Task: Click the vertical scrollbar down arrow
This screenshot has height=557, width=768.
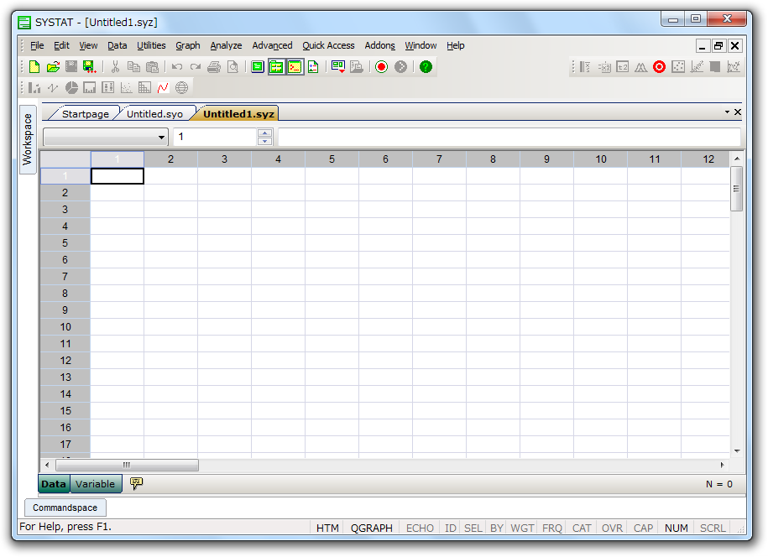Action: [x=737, y=451]
